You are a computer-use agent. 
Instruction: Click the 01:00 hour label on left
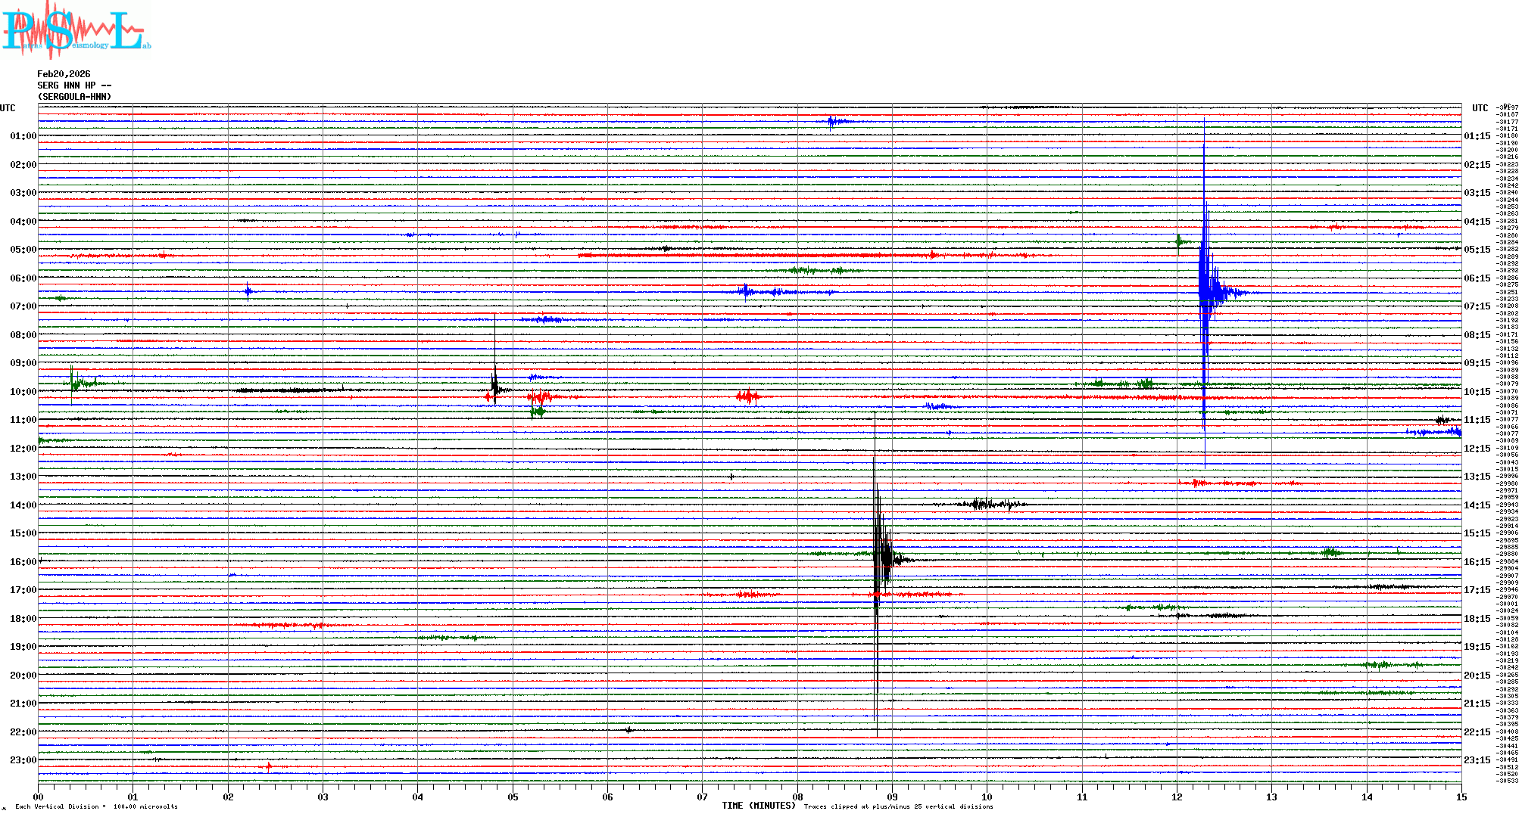point(23,136)
